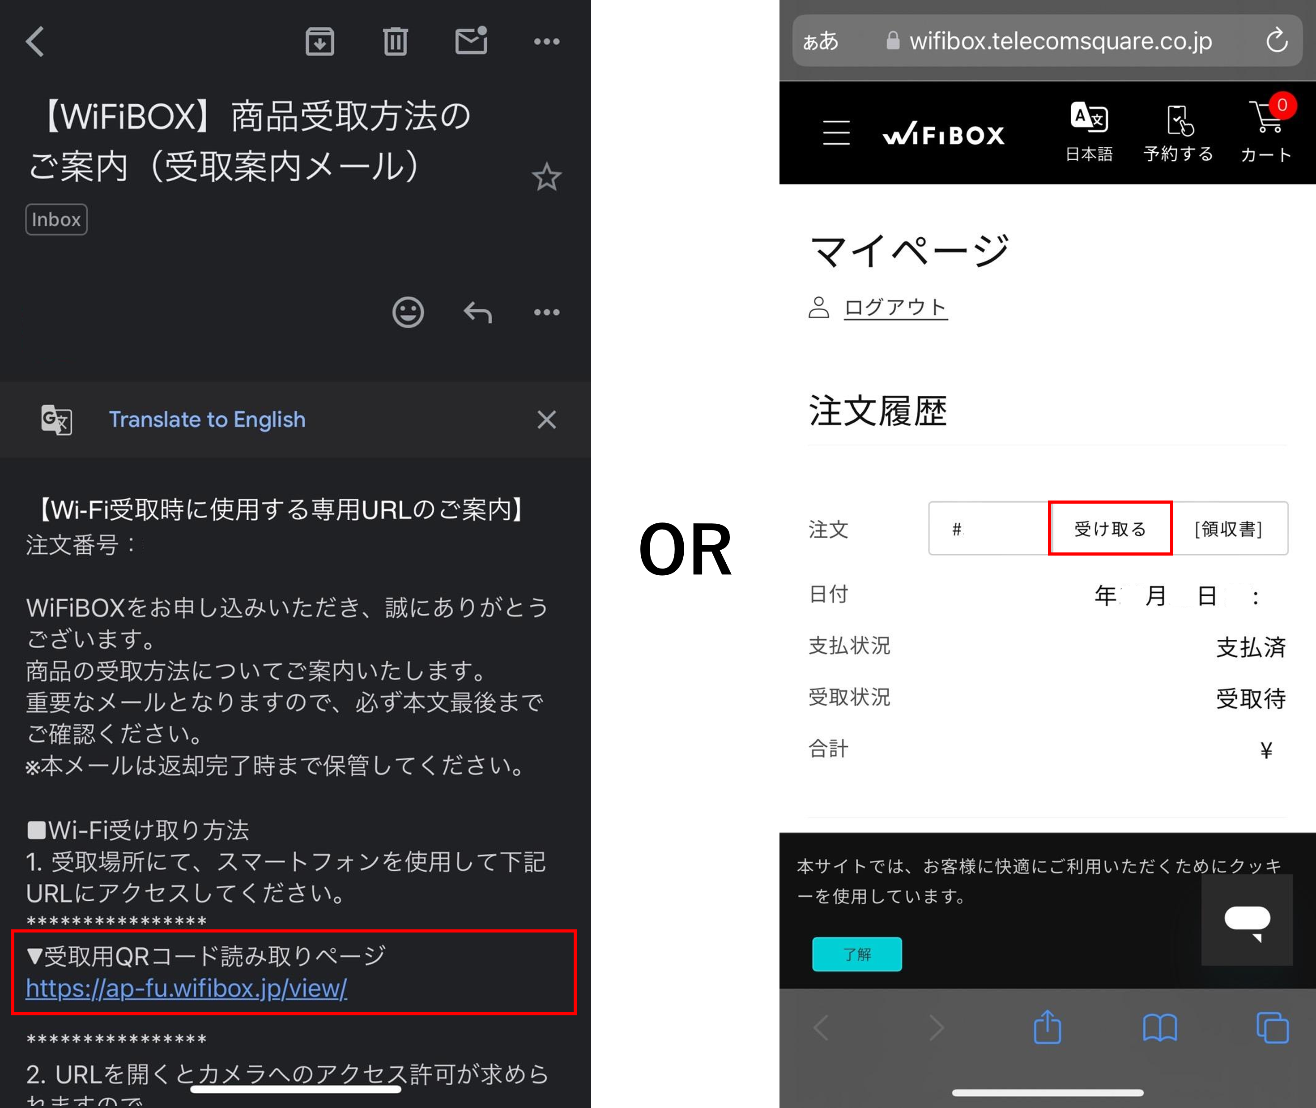The image size is (1316, 1108).
Task: Tap Safari forward arrow
Action: (936, 1029)
